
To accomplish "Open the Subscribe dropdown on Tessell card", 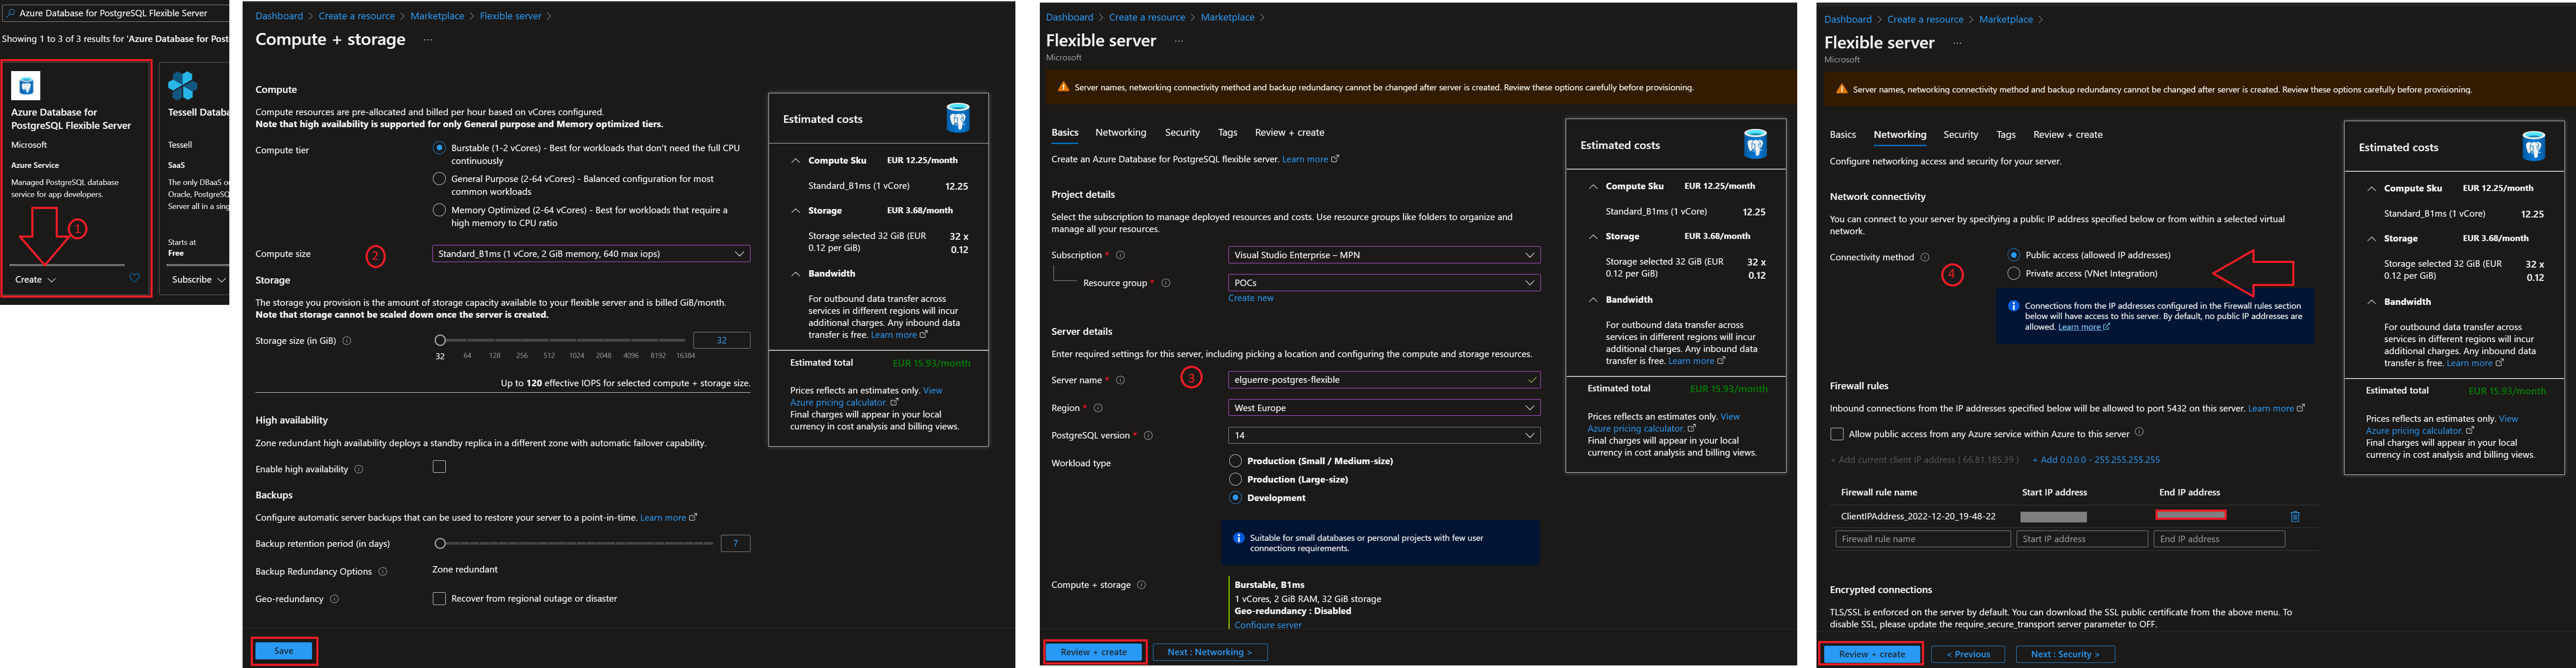I will [x=198, y=280].
